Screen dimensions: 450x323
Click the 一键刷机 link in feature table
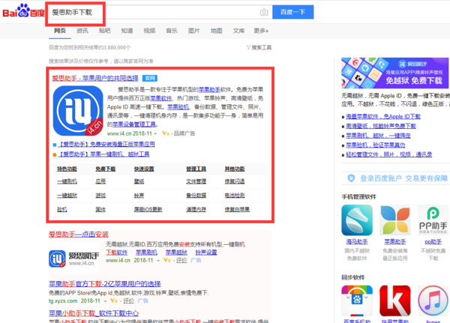[67, 181]
